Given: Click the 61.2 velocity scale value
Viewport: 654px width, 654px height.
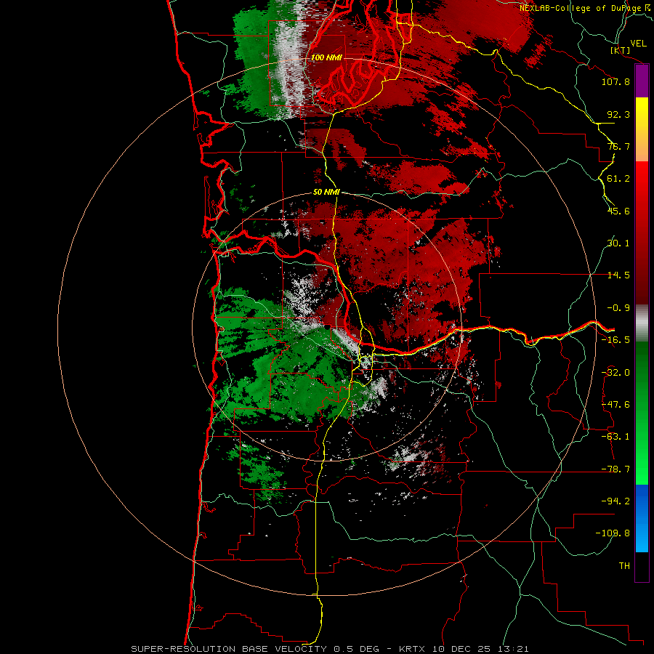Looking at the screenshot, I should point(618,179).
